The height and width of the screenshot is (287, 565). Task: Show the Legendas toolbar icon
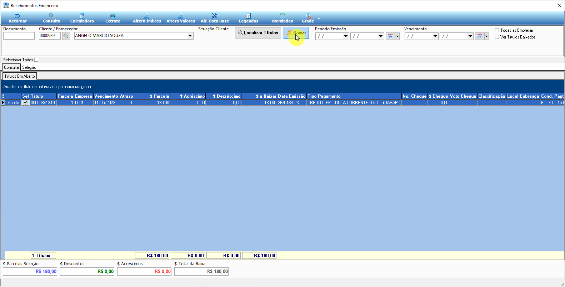pos(248,16)
